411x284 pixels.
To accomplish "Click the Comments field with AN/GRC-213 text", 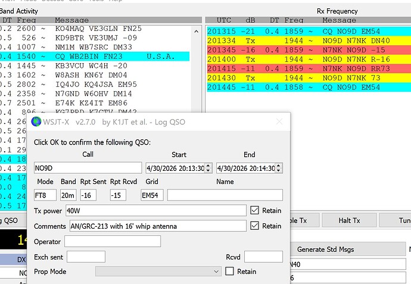I will [x=158, y=226].
